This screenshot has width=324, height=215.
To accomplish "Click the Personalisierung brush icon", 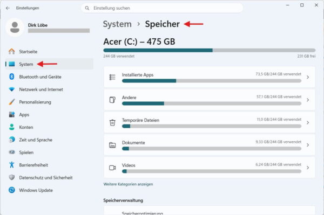I will click(12, 102).
